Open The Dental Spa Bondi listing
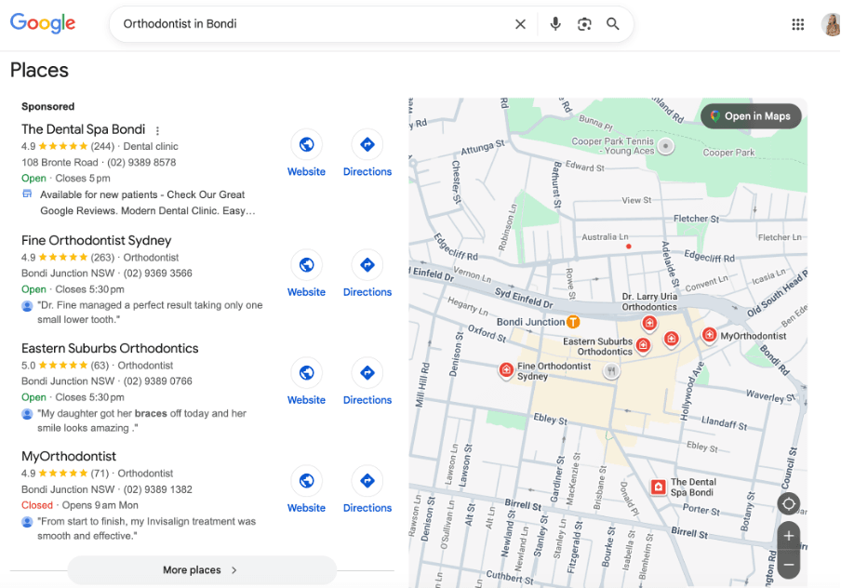Image resolution: width=841 pixels, height=588 pixels. click(83, 129)
